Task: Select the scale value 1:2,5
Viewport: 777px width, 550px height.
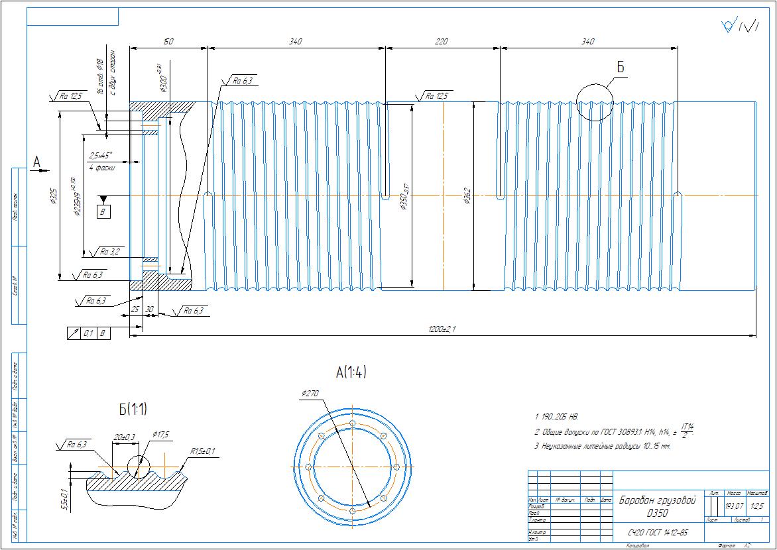Action: tap(758, 506)
